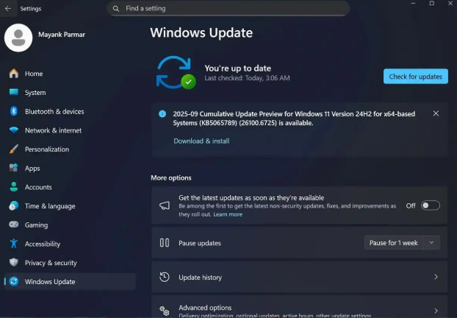Click the blue info icon on update notice
Image resolution: width=457 pixels, height=318 pixels.
pyautogui.click(x=162, y=114)
